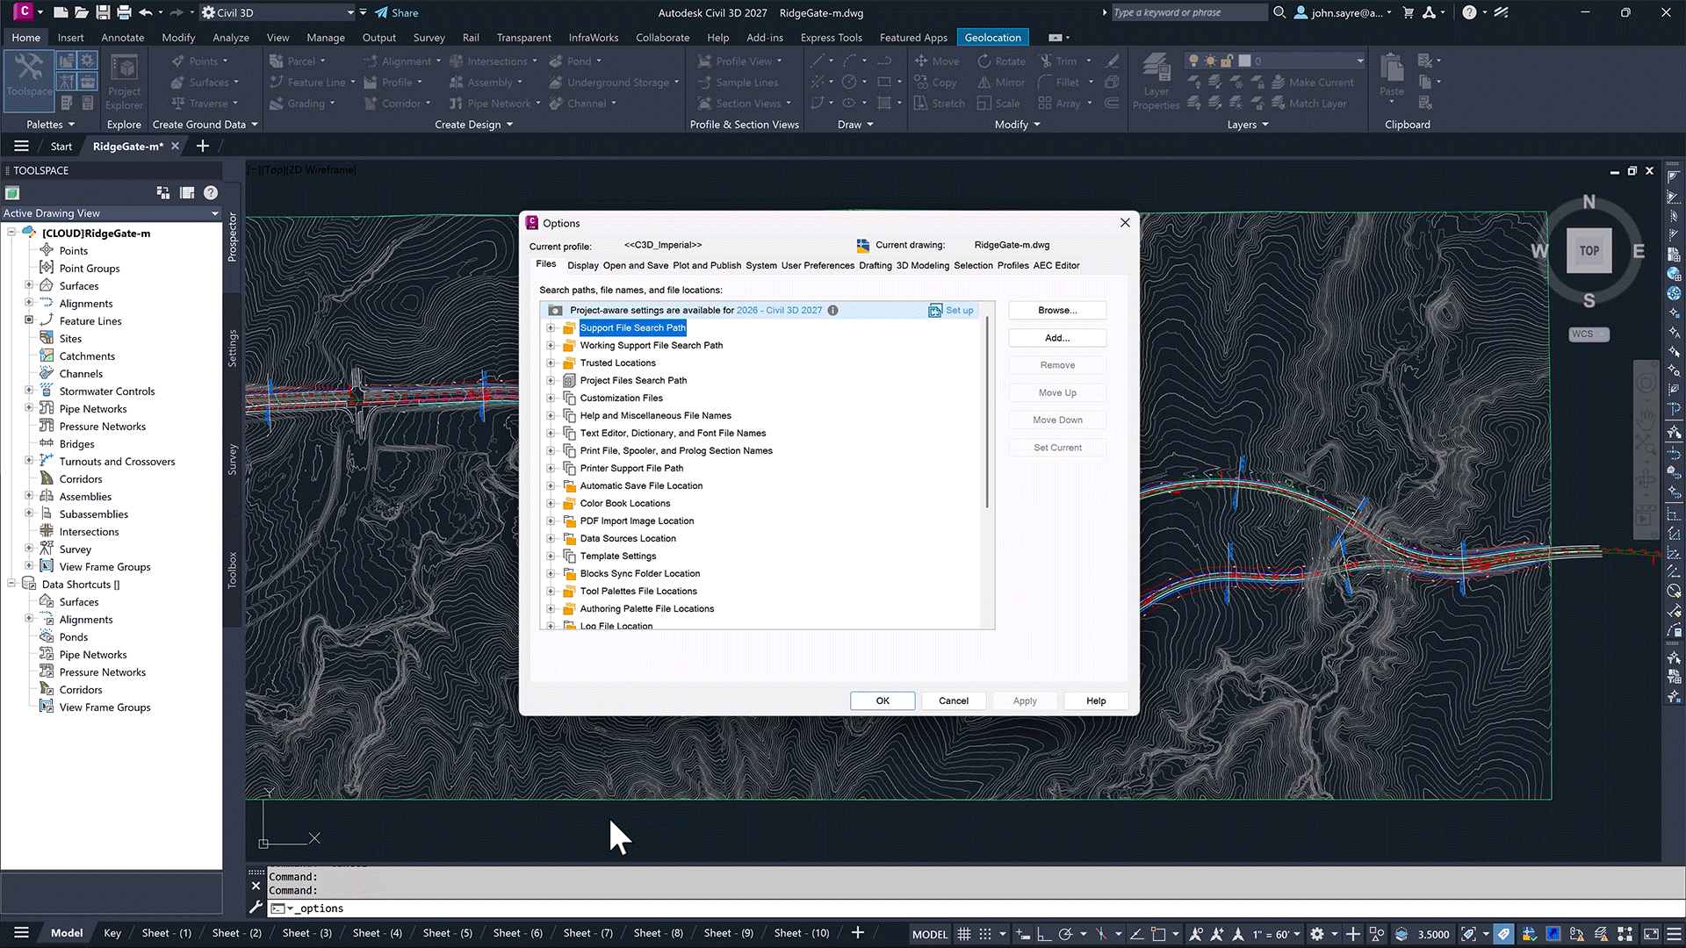Click the Cancel button in Options dialog
This screenshot has height=948, width=1686.
click(953, 701)
